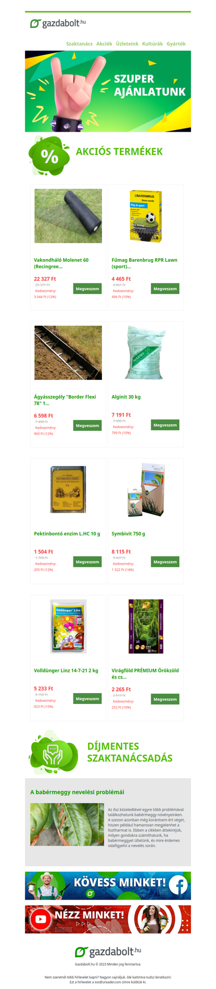This screenshot has height=989, width=216.
Task: Click Megveszem for Vakondháló Molenet 60
Action: 87,289
